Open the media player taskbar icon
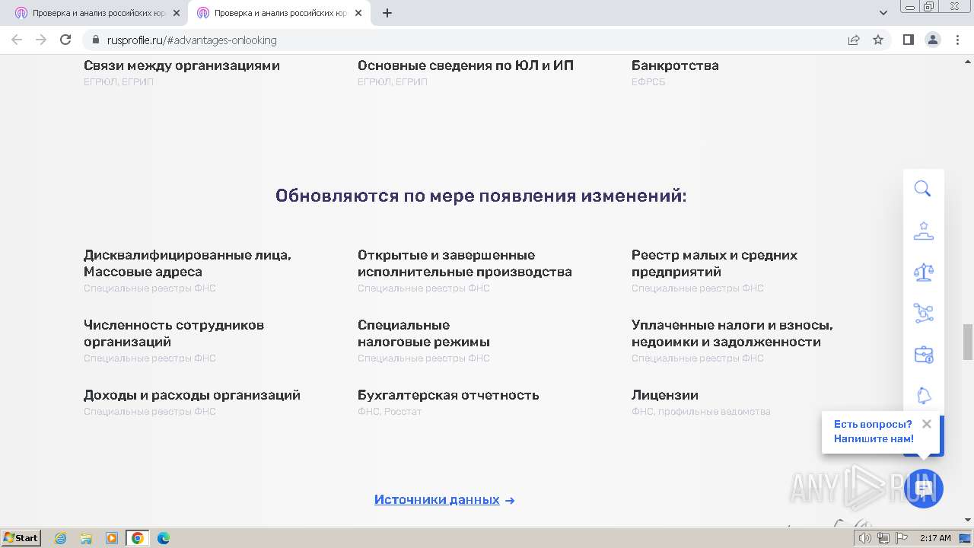 pos(112,538)
